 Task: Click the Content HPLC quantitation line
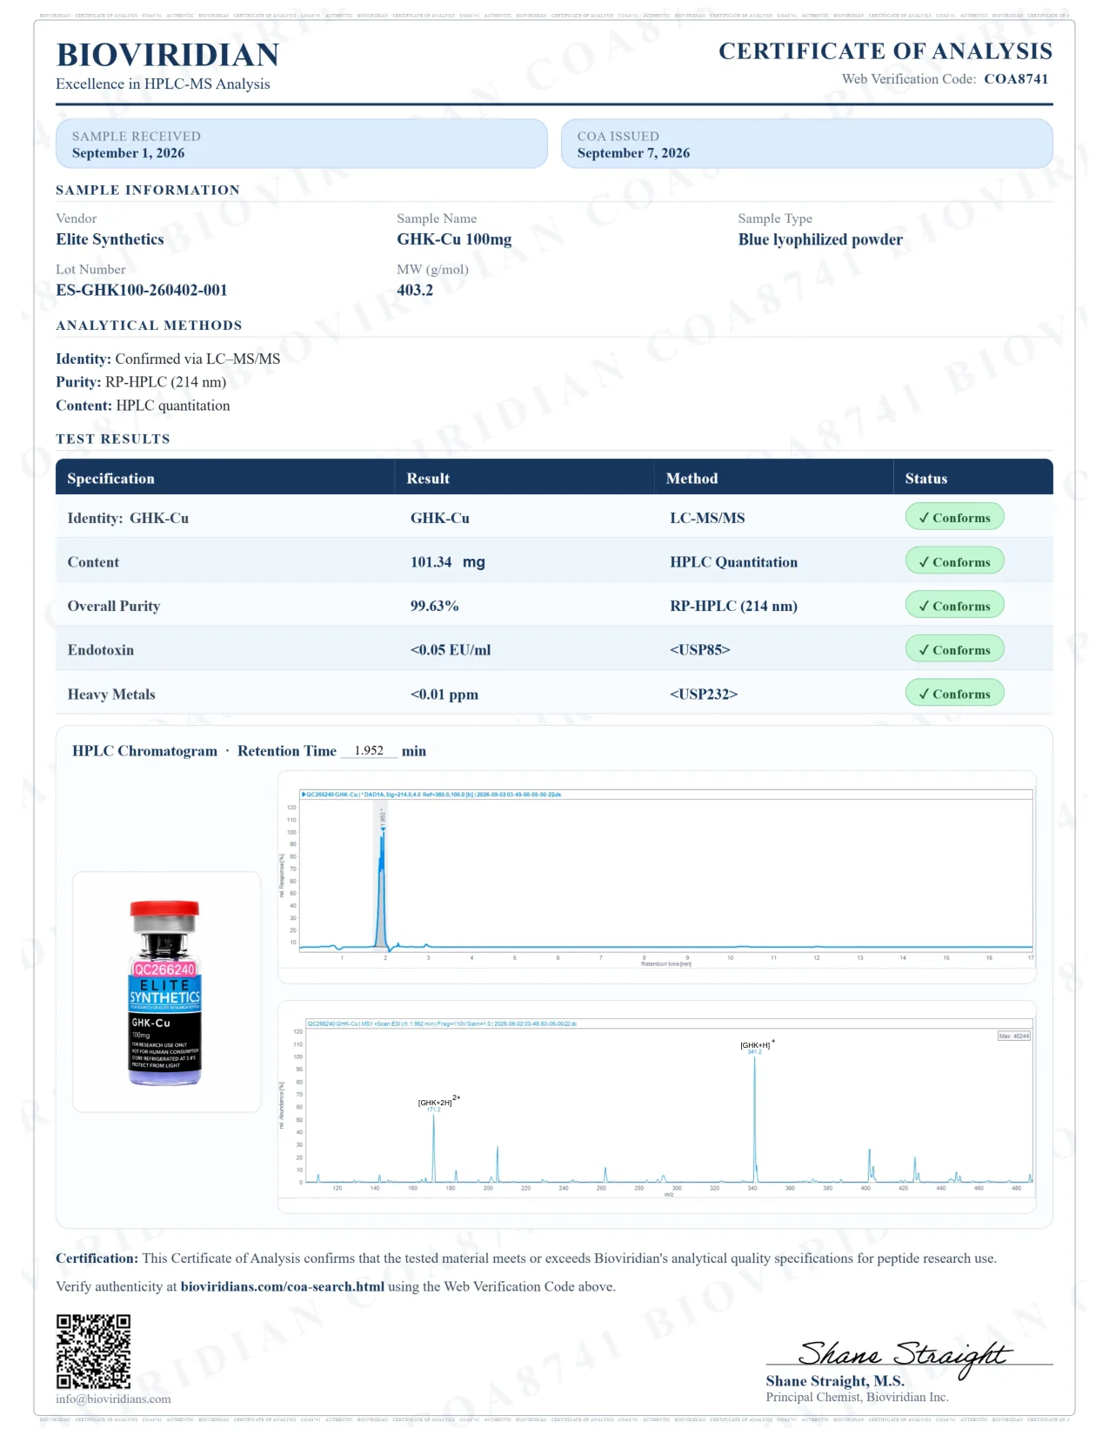click(x=143, y=406)
